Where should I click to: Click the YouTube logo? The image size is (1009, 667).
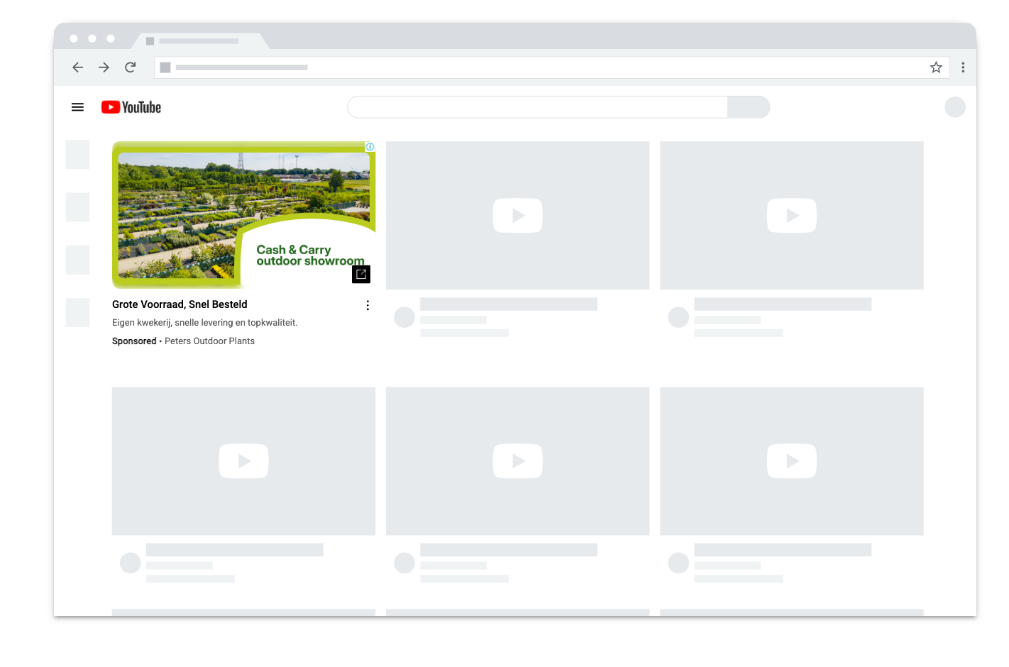pyautogui.click(x=131, y=107)
